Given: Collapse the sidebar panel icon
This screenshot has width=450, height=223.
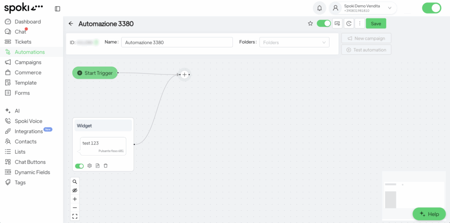Looking at the screenshot, I should coord(58,8).
